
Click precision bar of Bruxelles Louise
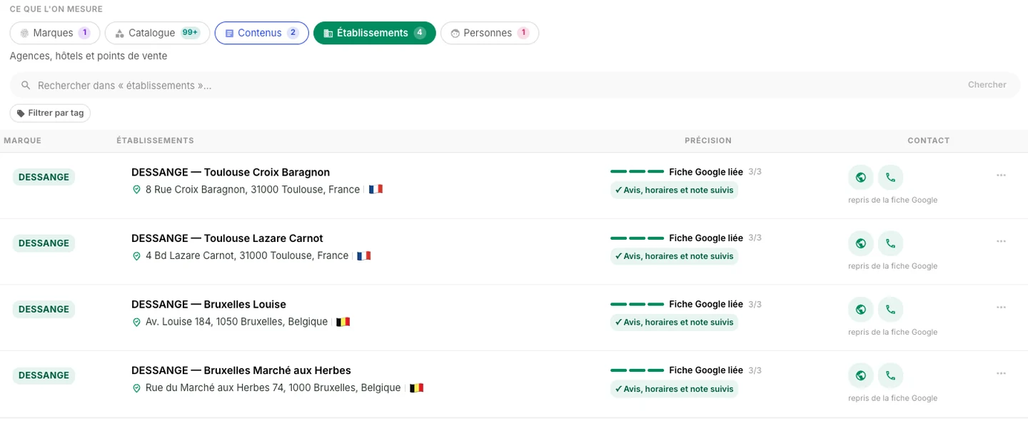tap(637, 304)
